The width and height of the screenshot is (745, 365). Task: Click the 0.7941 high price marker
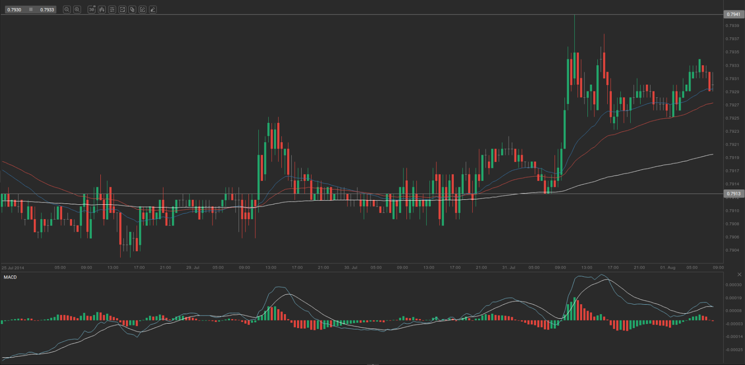coord(733,14)
